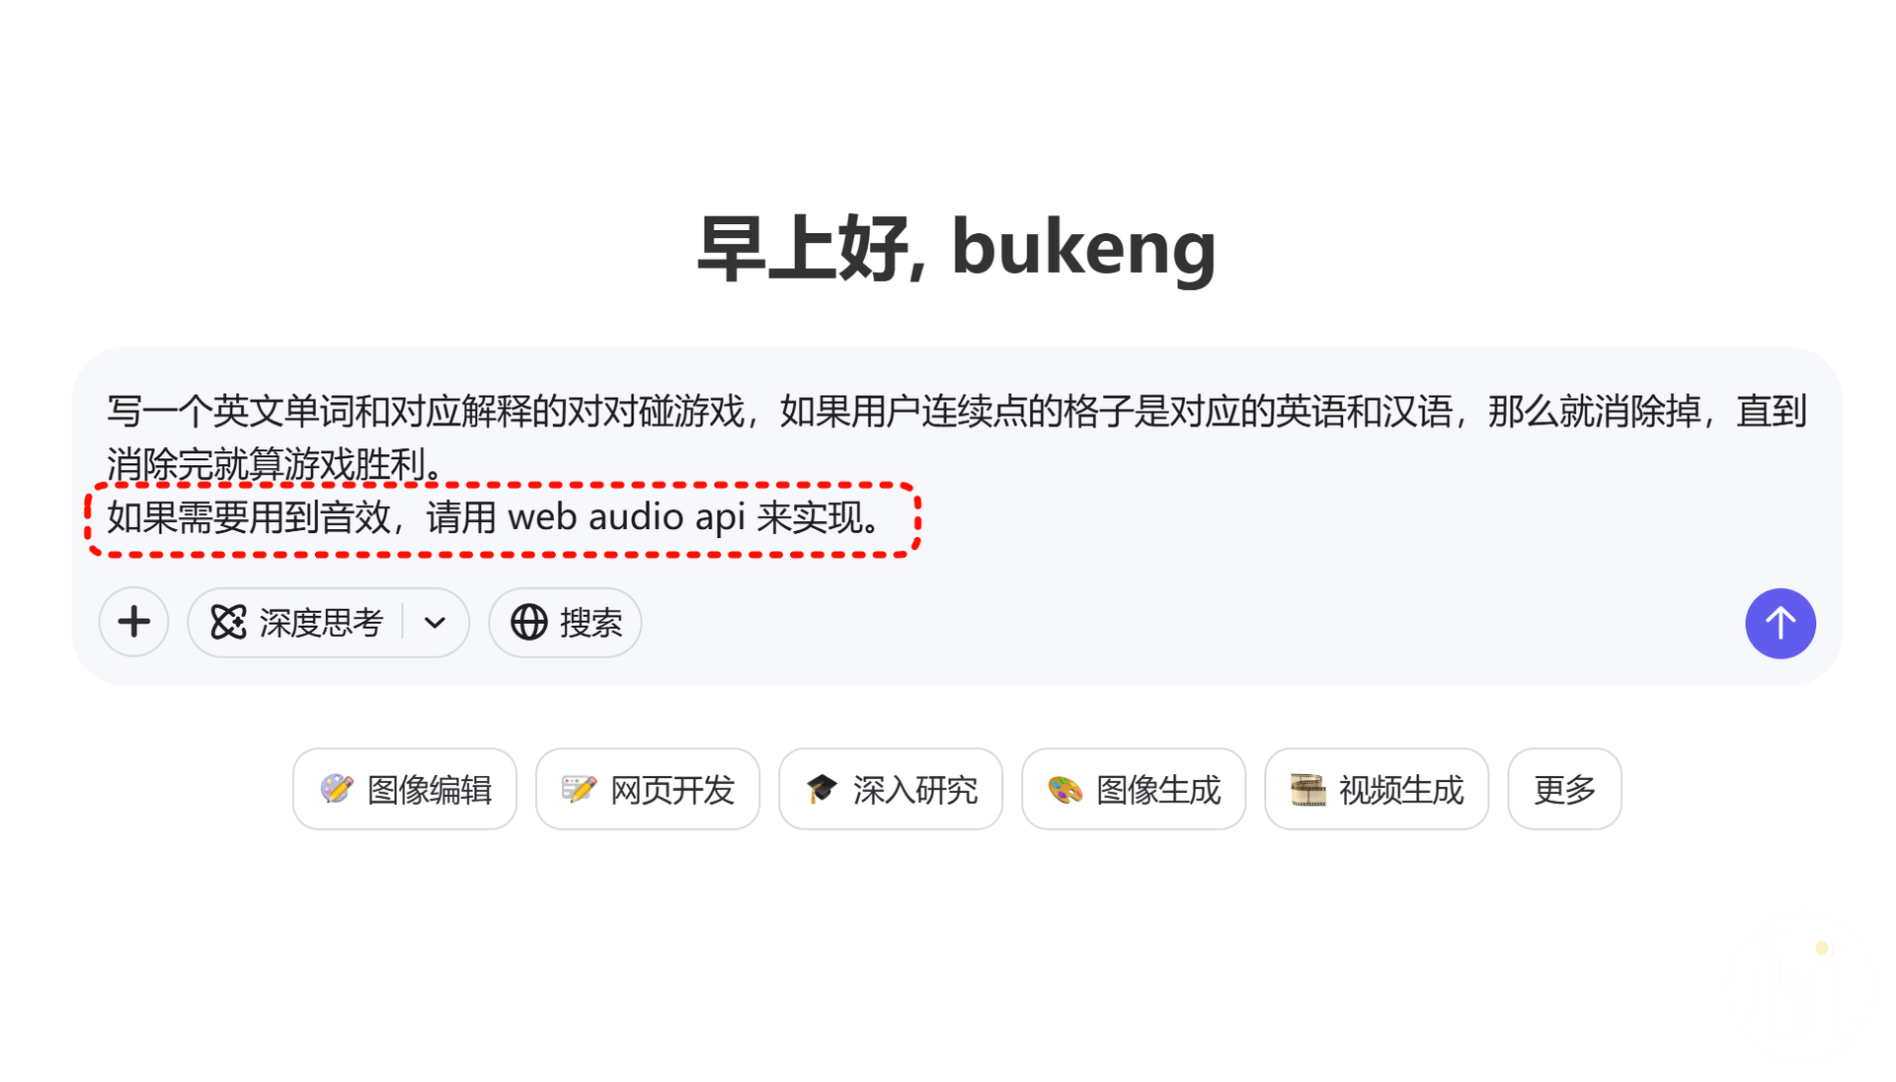Choose the 深入研究 mode label
The image size is (1896, 1082).
coord(915,790)
